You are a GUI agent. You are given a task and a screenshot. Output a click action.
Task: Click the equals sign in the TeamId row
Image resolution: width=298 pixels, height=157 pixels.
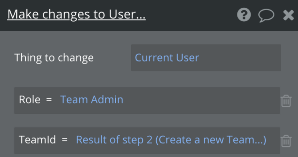(65, 140)
